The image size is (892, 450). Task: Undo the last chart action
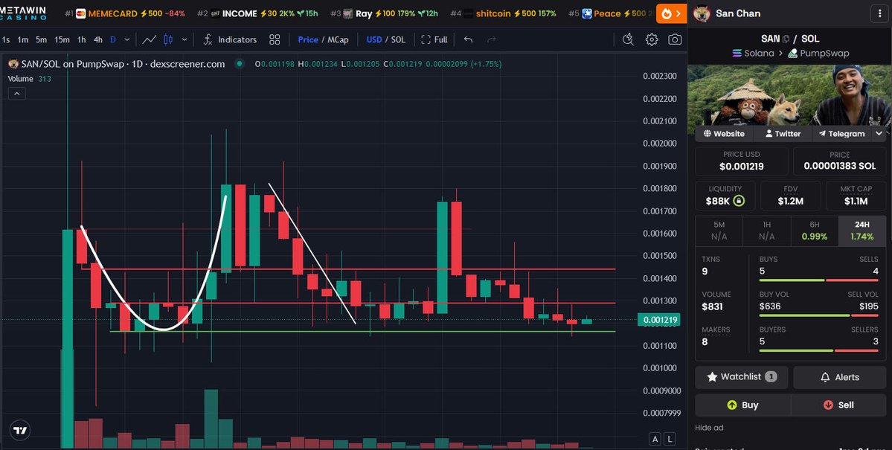click(468, 39)
